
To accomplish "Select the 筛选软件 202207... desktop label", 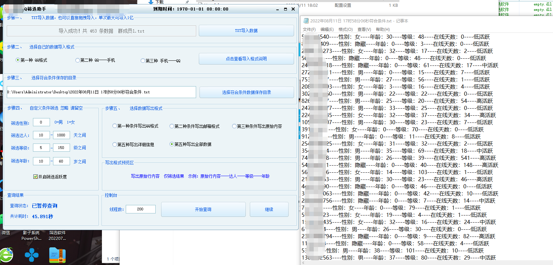I will (x=57, y=235).
